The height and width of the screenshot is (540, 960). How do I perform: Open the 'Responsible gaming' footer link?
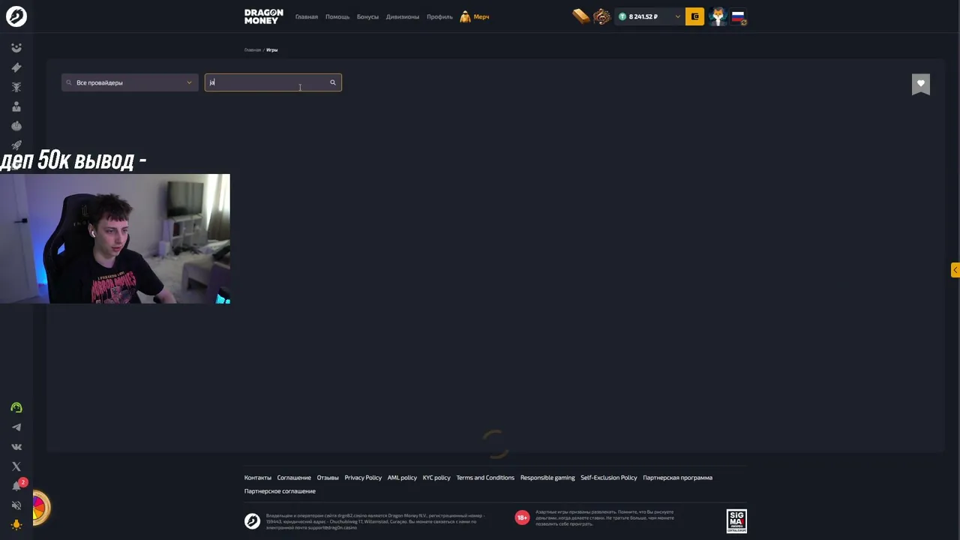(x=547, y=478)
